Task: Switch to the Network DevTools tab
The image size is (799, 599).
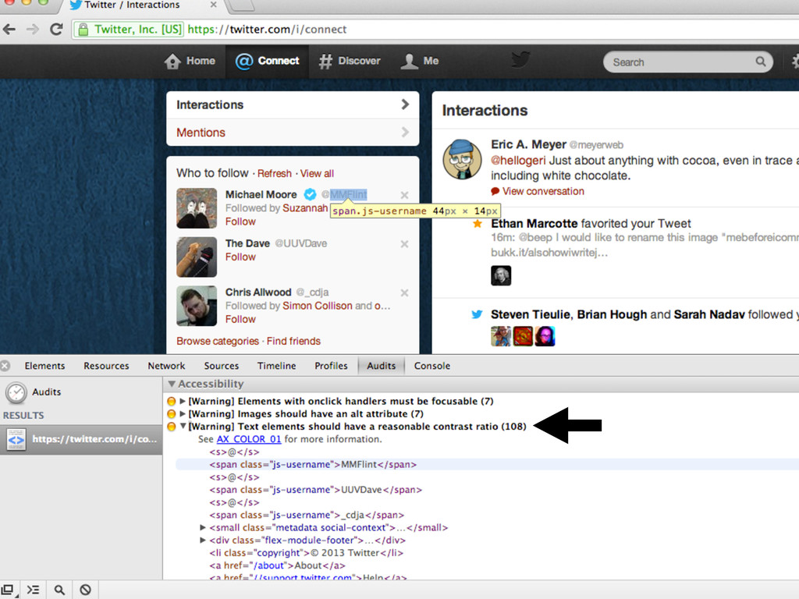Action: click(x=167, y=366)
